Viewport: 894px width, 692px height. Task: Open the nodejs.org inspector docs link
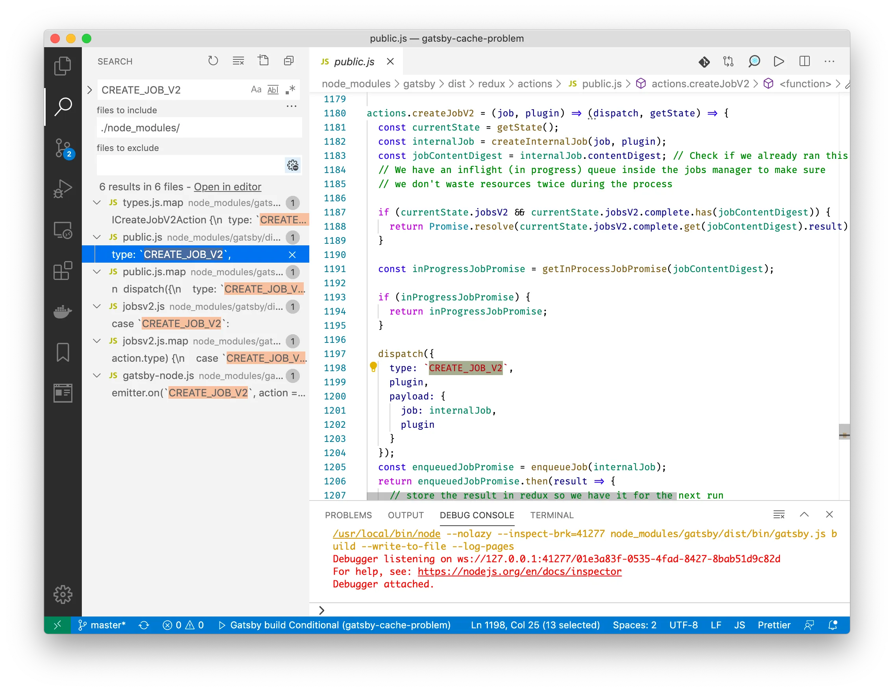[519, 572]
